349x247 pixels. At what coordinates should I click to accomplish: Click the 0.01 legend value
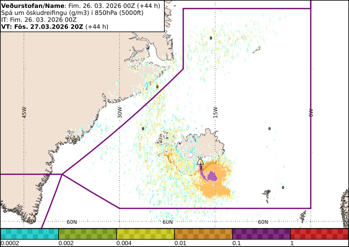(x=180, y=243)
